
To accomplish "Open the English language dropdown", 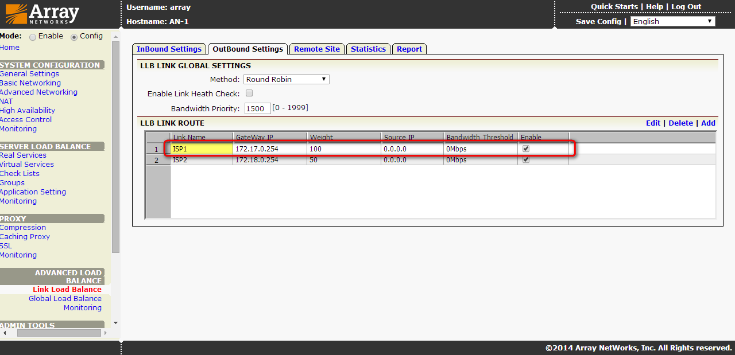I will pos(672,21).
